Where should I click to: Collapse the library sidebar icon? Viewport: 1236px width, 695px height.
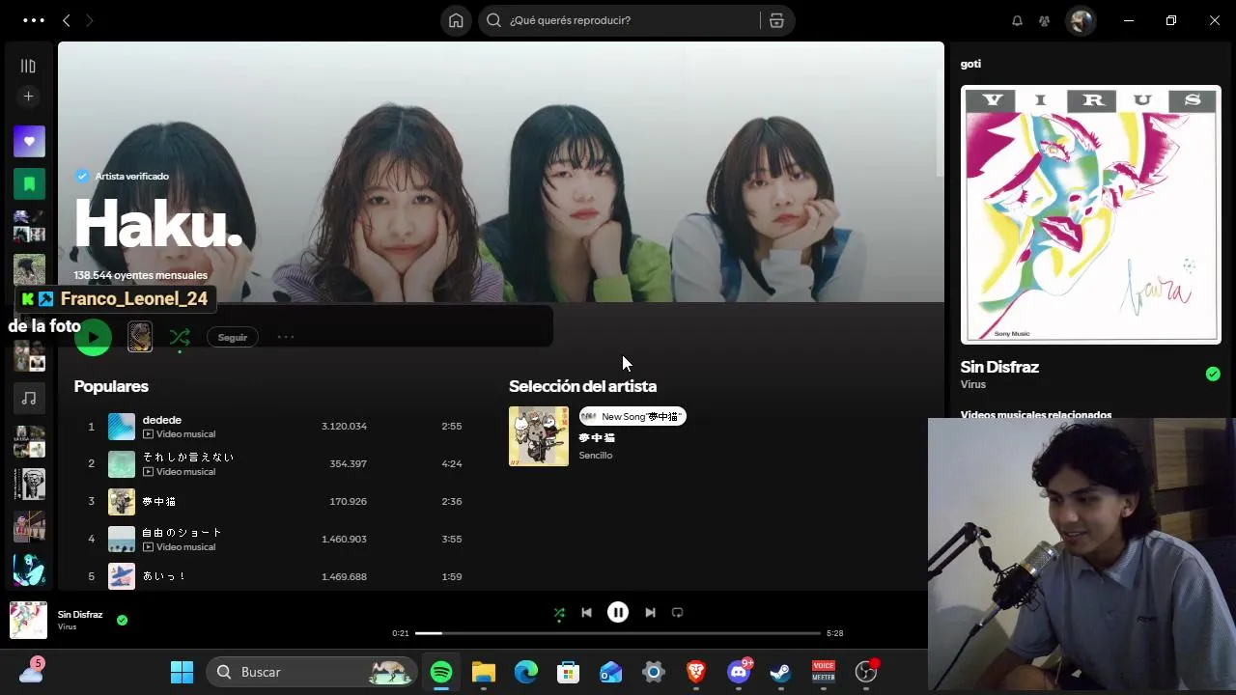(x=28, y=66)
